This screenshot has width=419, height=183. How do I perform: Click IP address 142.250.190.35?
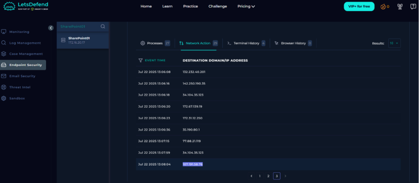click(194, 84)
